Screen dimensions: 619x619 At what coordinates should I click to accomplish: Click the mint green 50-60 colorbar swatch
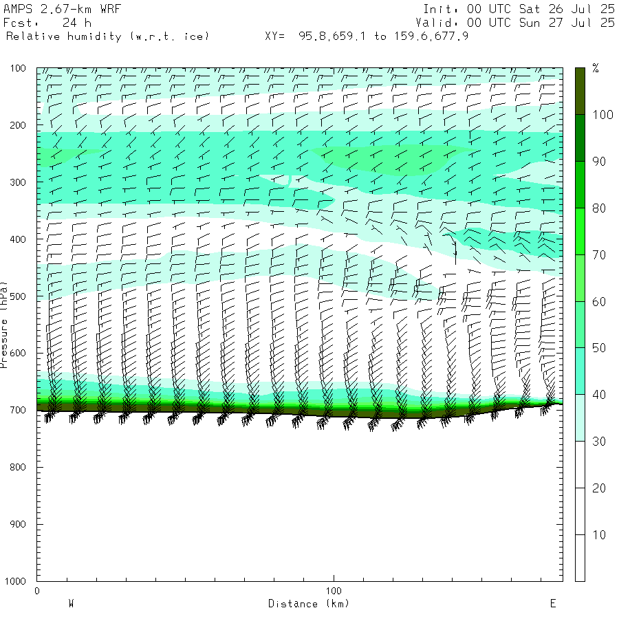(580, 325)
